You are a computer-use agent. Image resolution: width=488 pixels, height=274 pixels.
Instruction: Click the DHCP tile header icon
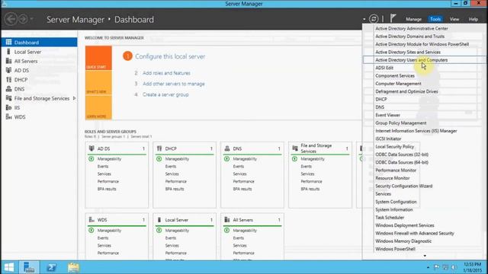(x=159, y=148)
